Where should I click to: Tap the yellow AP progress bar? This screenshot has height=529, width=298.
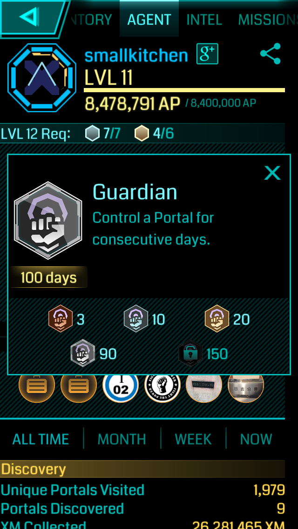[x=184, y=90]
